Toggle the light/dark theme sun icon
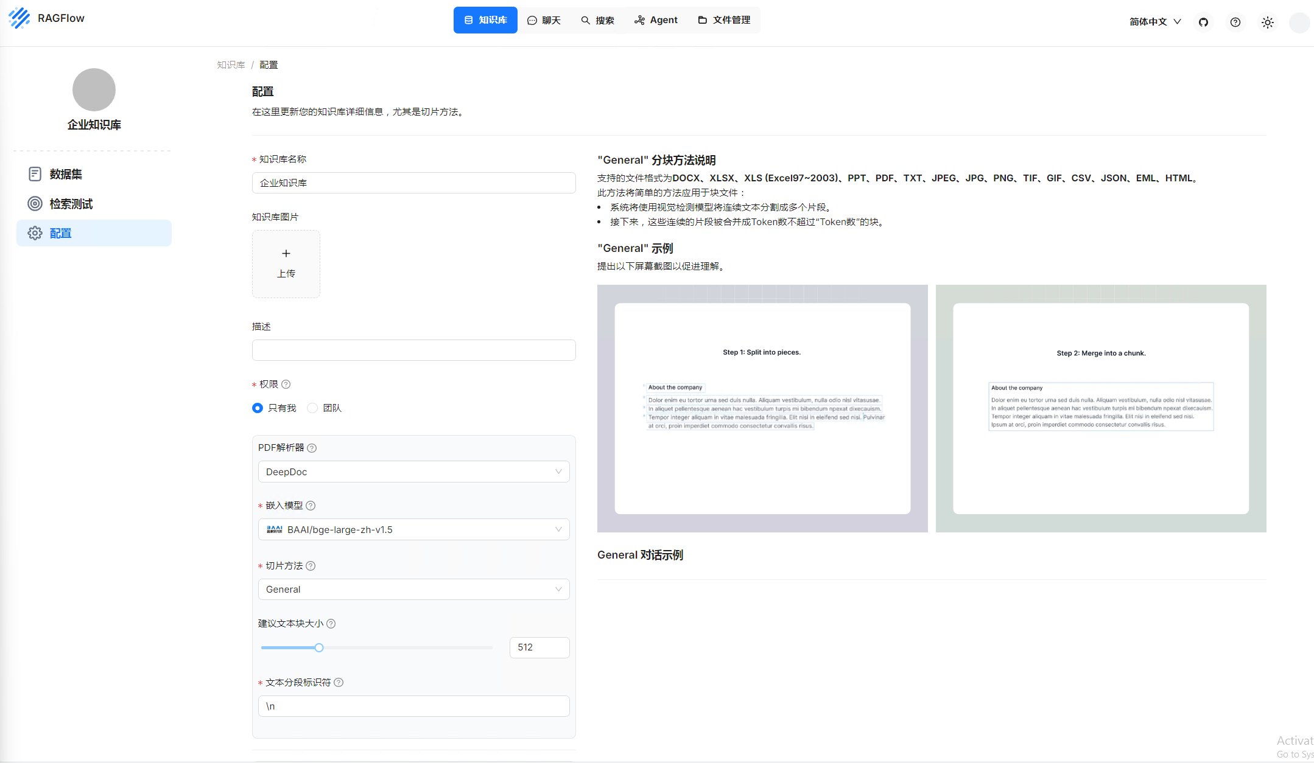Screen dimensions: 1314x763 [1267, 23]
